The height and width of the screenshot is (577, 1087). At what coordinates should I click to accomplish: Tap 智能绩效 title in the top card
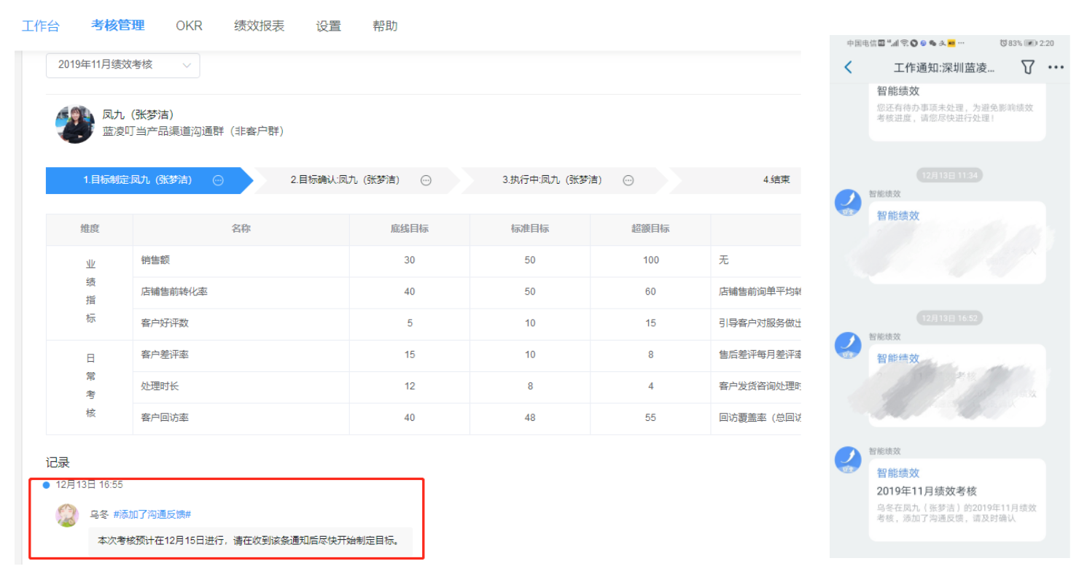898,92
